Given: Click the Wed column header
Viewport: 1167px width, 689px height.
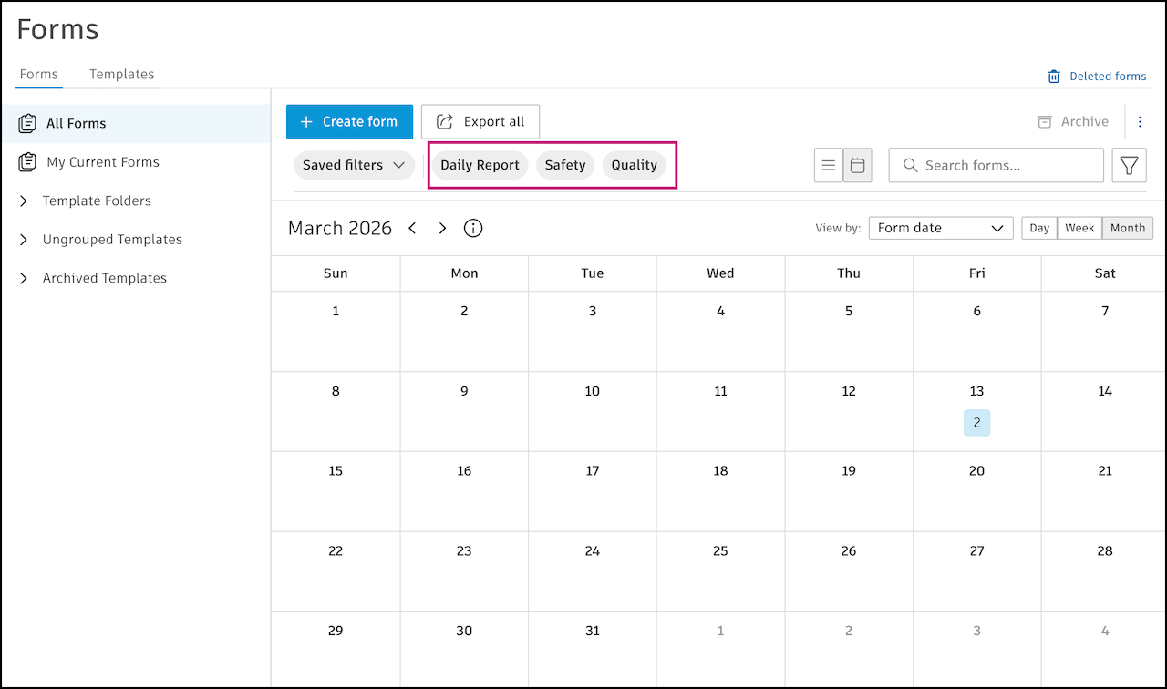Looking at the screenshot, I should pos(720,273).
